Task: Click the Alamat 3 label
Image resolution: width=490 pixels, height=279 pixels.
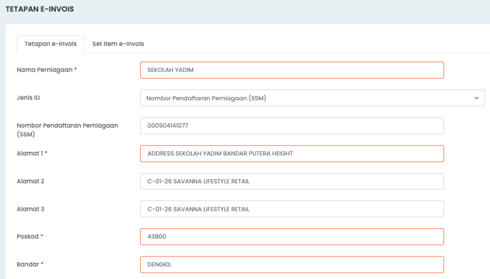Action: point(30,209)
